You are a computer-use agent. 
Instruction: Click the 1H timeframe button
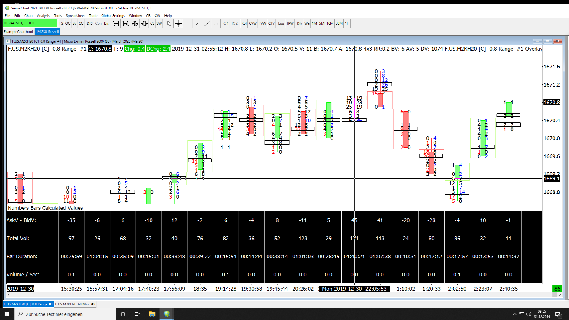(347, 23)
